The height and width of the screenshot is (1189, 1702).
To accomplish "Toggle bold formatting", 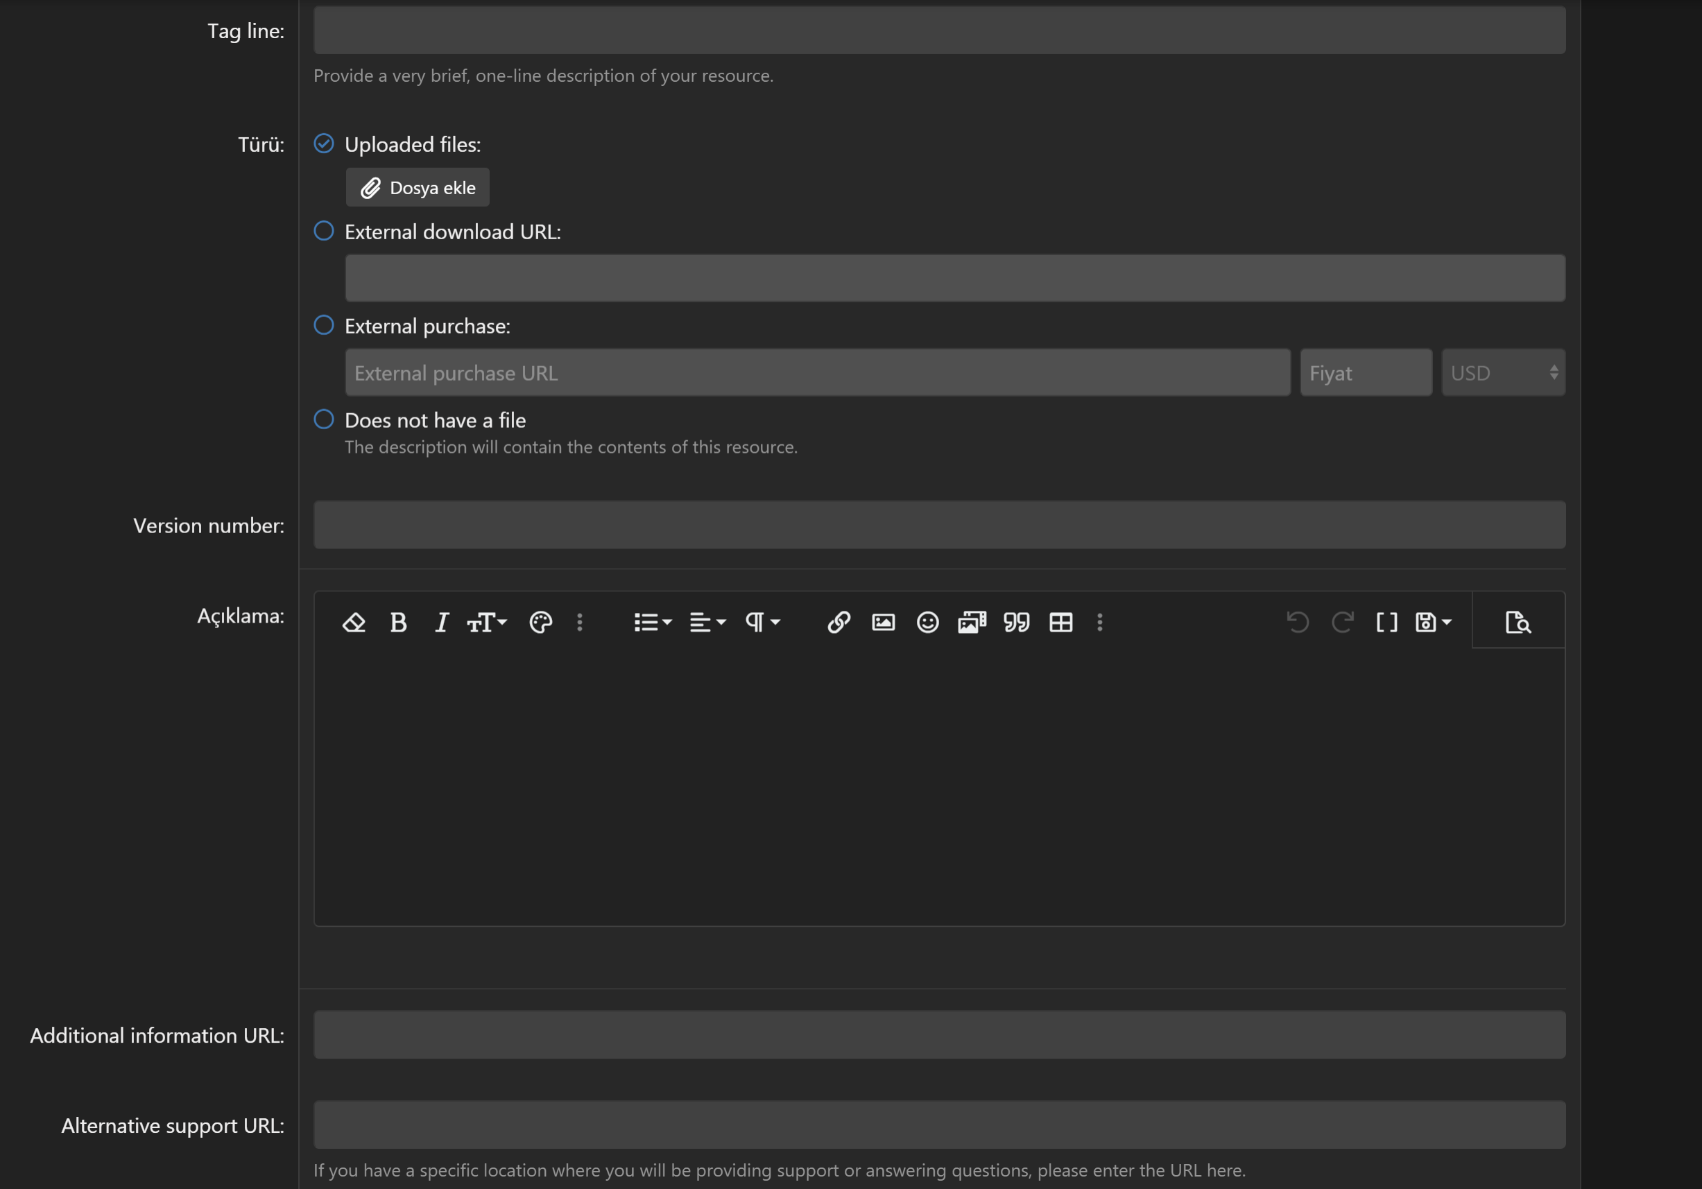I will point(398,623).
